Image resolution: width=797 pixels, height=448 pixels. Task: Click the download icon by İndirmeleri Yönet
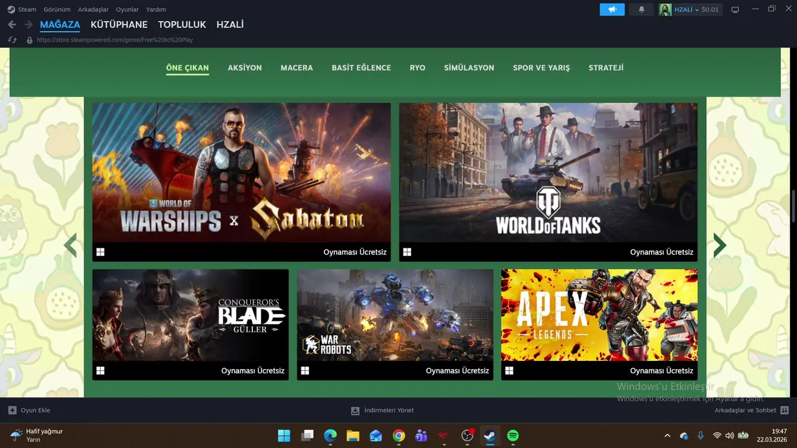(x=355, y=411)
